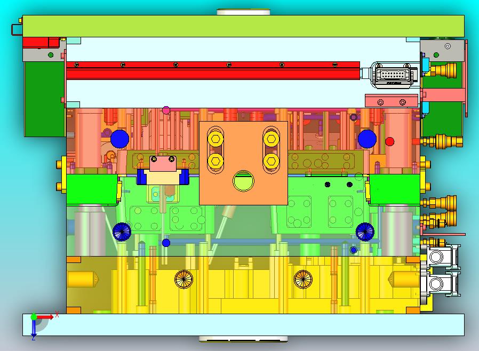
Task: Select the orange center latch plate
Action: click(x=243, y=163)
